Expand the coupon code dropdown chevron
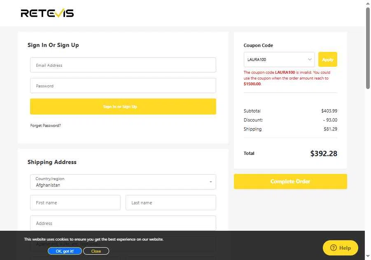371x260 pixels. click(x=310, y=59)
